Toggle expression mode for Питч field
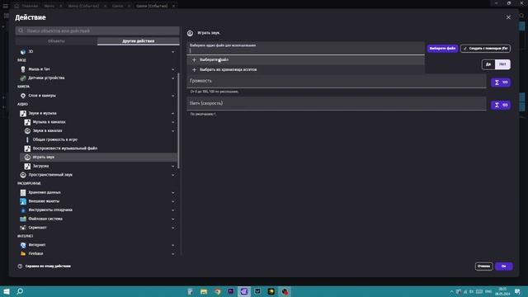The height and width of the screenshot is (297, 528). tap(501, 105)
